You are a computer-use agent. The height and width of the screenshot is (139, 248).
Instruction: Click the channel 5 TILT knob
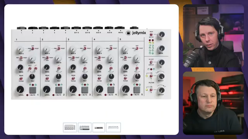(x=138, y=76)
